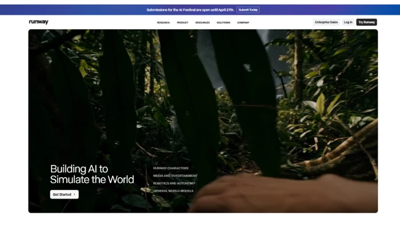Click the 'Building AI to Simulate the World' heading
400x228 pixels.
click(x=91, y=174)
